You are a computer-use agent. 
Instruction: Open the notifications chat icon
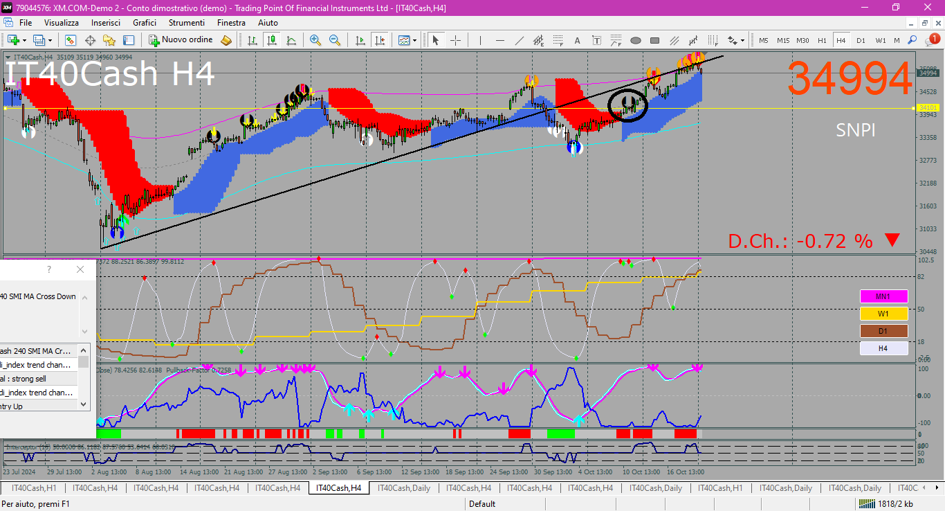pos(934,39)
